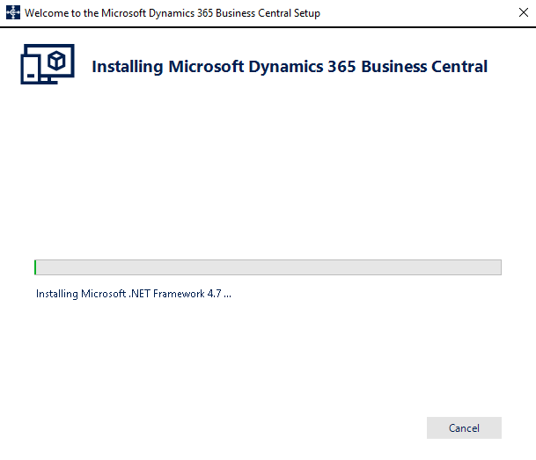536x460 pixels.
Task: Click the 'Dynamics' word in the bold heading
Action: 286,67
